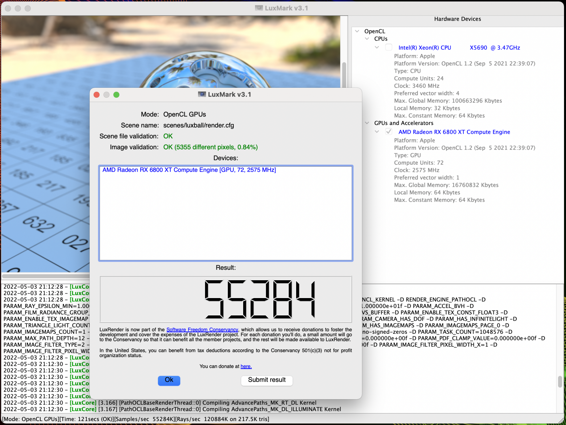Click the LuxMark icon in dialog title bar
The image size is (566, 425).
pyautogui.click(x=202, y=94)
